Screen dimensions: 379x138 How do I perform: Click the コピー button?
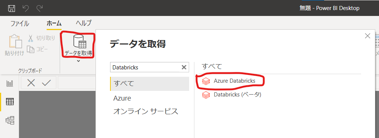37,49
